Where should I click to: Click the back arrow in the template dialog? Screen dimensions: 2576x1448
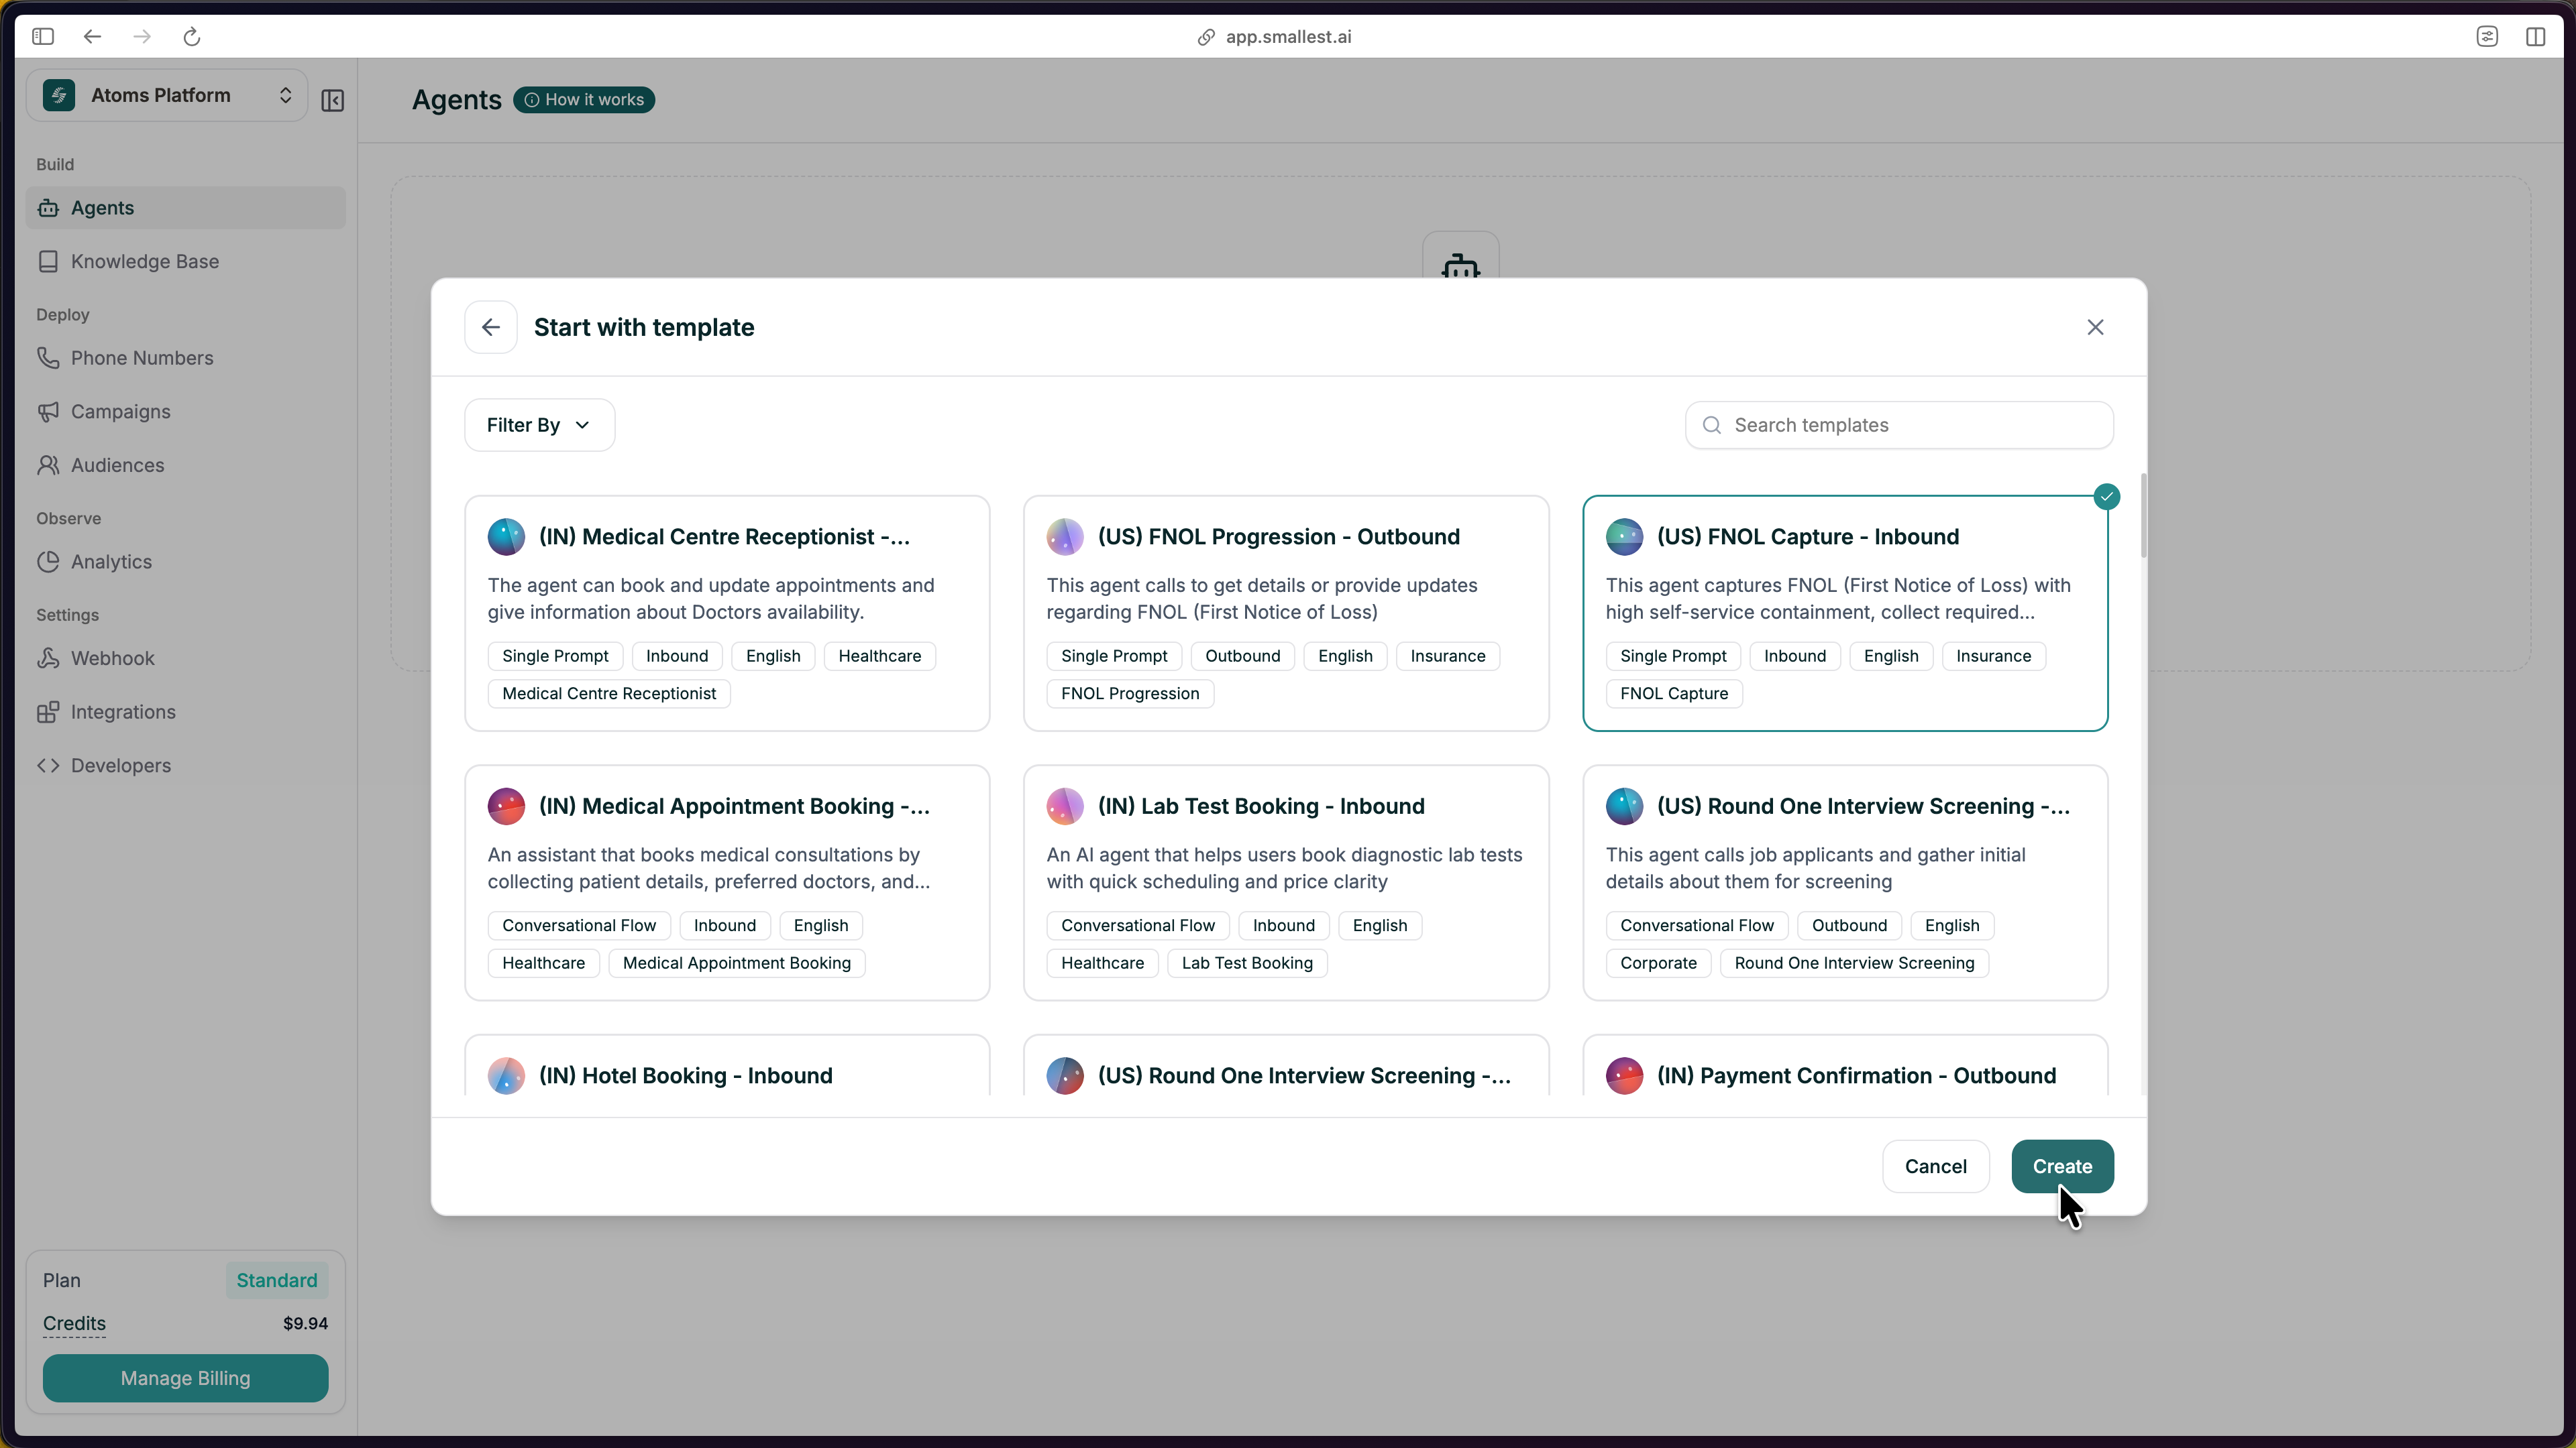click(x=490, y=326)
